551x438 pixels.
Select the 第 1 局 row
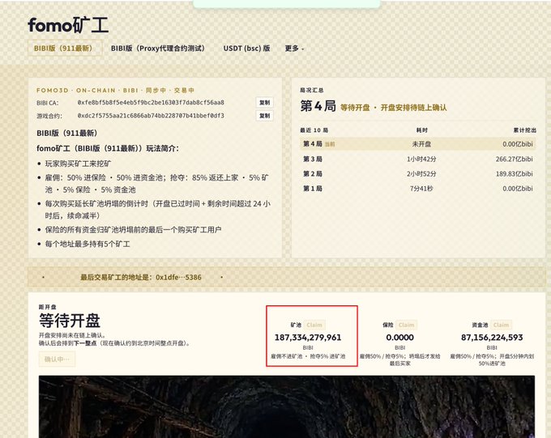[418, 189]
